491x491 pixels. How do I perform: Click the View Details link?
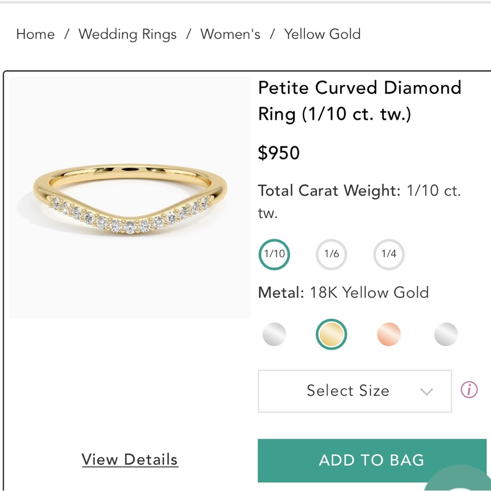coord(130,460)
